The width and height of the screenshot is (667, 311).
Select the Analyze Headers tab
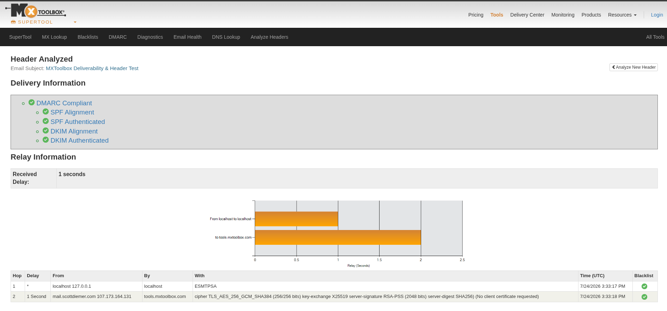pyautogui.click(x=269, y=37)
